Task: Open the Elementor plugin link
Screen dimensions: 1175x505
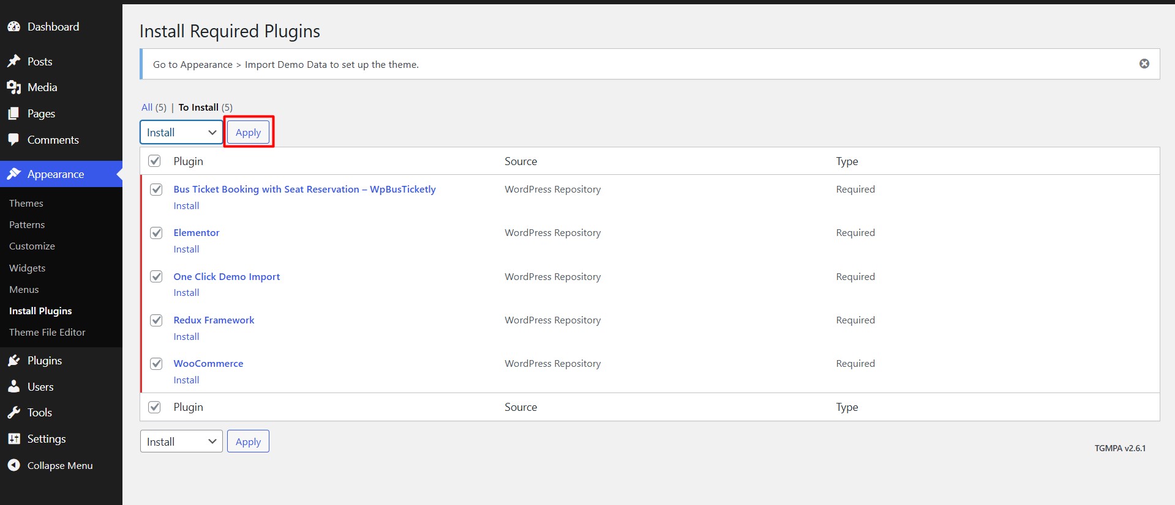Action: [196, 232]
